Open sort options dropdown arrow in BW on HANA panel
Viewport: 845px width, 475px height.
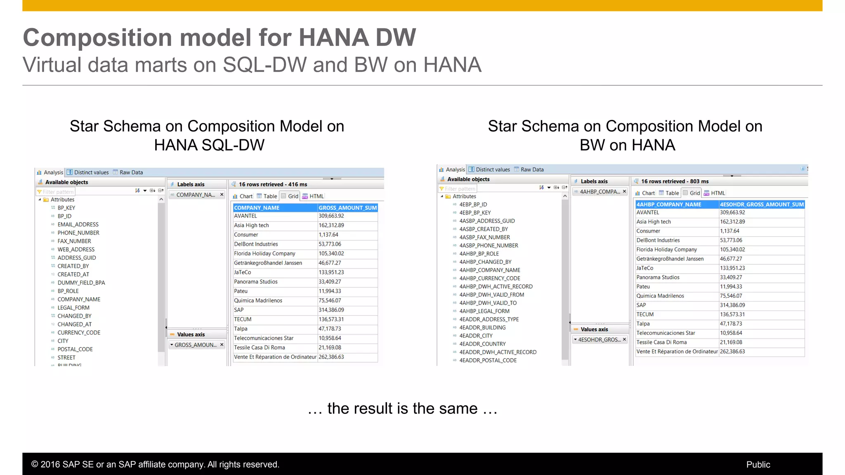(549, 188)
